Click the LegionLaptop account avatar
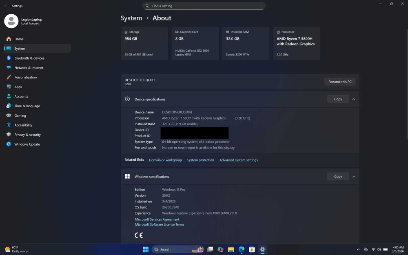Screen dimensions: 408x255 (x=11, y=21)
